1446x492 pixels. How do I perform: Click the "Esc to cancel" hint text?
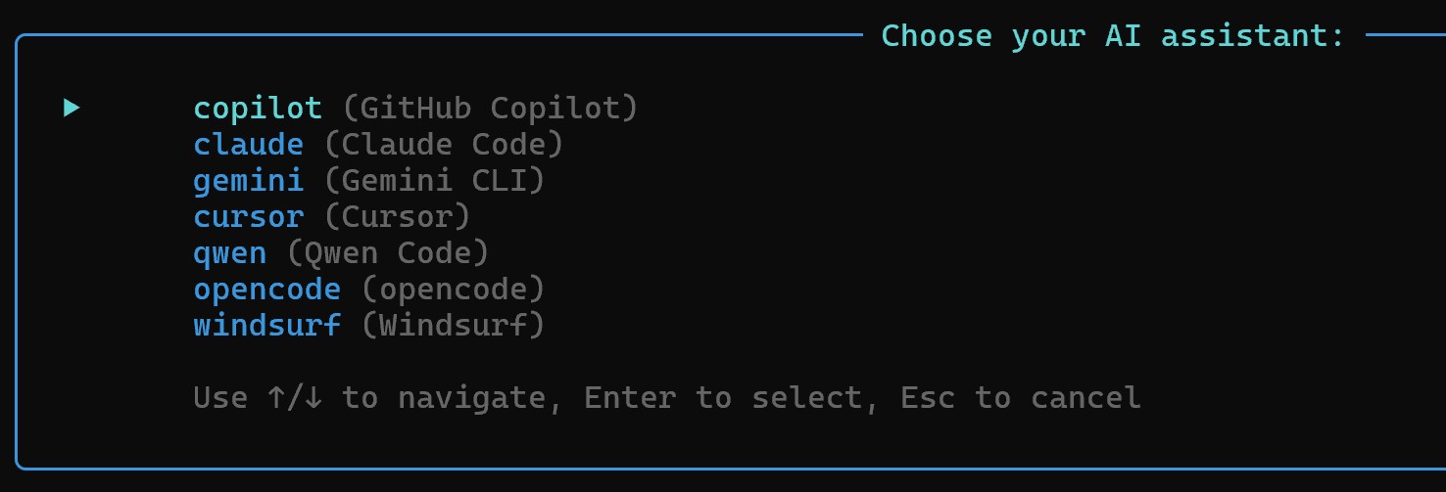(1021, 397)
